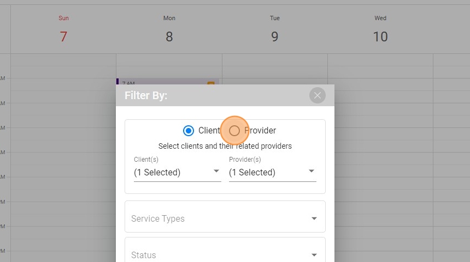Open the Provider(s) selection dropdown
Screen dimensions: 470x262
(x=272, y=172)
